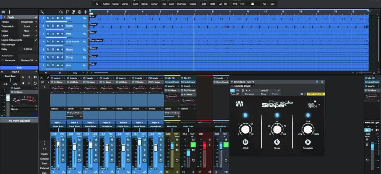381x174 pixels.
Task: Open the marker track flag icon
Action: pyautogui.click(x=67, y=12)
